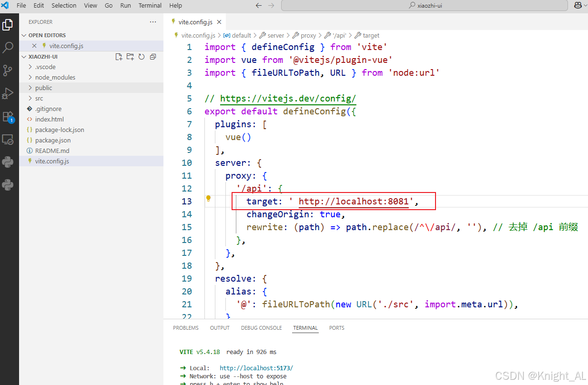Switch to the PROBLEMS panel tab
Image resolution: width=588 pixels, height=385 pixels.
coord(186,328)
